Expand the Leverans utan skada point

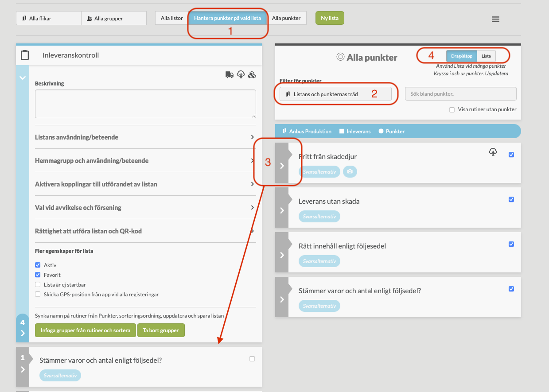pos(282,210)
